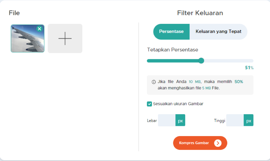The height and width of the screenshot is (161, 270).
Task: Click the px unit beside Tinggi field
Action: point(249,121)
